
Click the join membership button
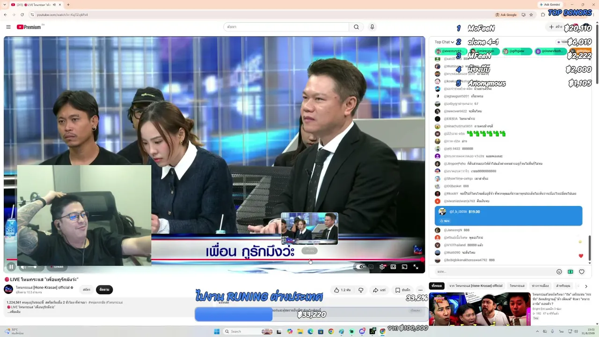click(87, 290)
